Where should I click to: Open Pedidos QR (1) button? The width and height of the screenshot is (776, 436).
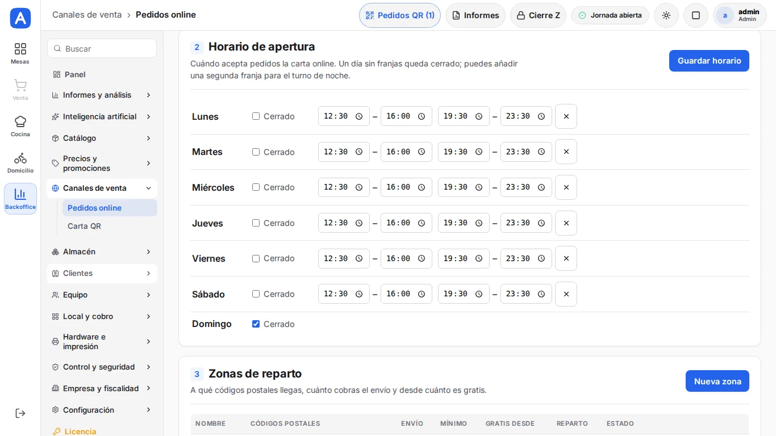click(x=400, y=15)
